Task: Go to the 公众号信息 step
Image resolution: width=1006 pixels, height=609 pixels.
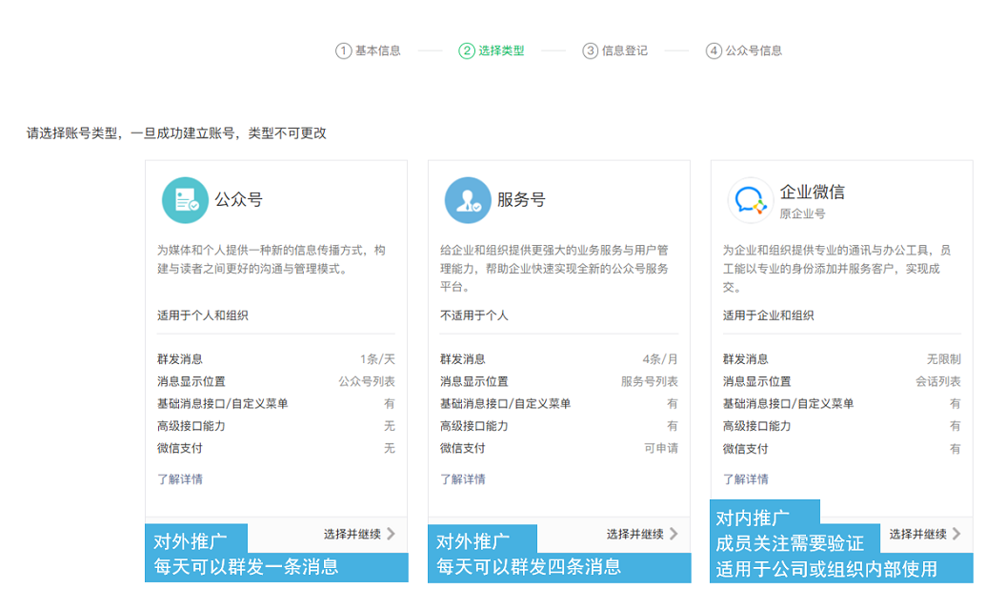Action: click(754, 51)
